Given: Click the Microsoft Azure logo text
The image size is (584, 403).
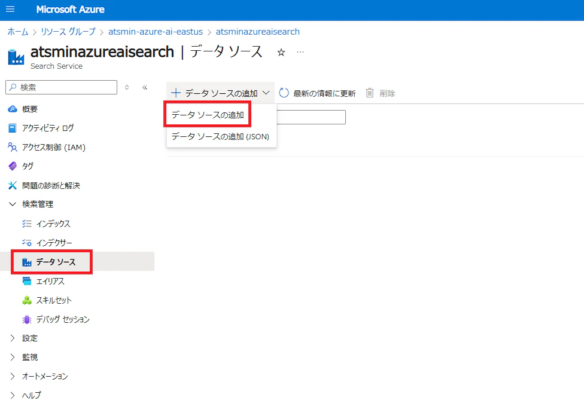Looking at the screenshot, I should (71, 10).
